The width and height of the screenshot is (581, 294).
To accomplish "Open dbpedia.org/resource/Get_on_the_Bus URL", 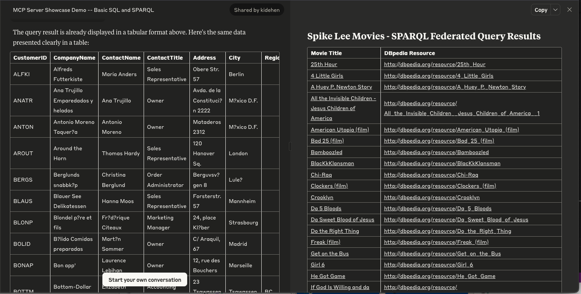I will [x=442, y=253].
